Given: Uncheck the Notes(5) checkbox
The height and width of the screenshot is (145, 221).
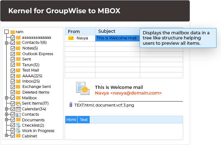Looking at the screenshot, I should (x=13, y=48).
